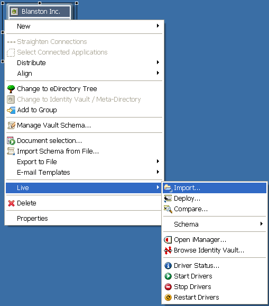Click the yellow Restart Drivers icon

pos(168,298)
